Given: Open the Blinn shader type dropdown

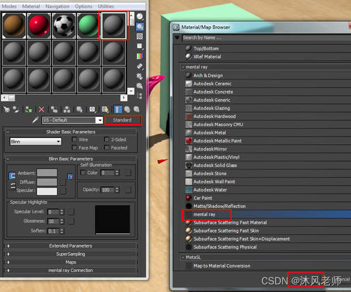Looking at the screenshot, I should (36, 142).
